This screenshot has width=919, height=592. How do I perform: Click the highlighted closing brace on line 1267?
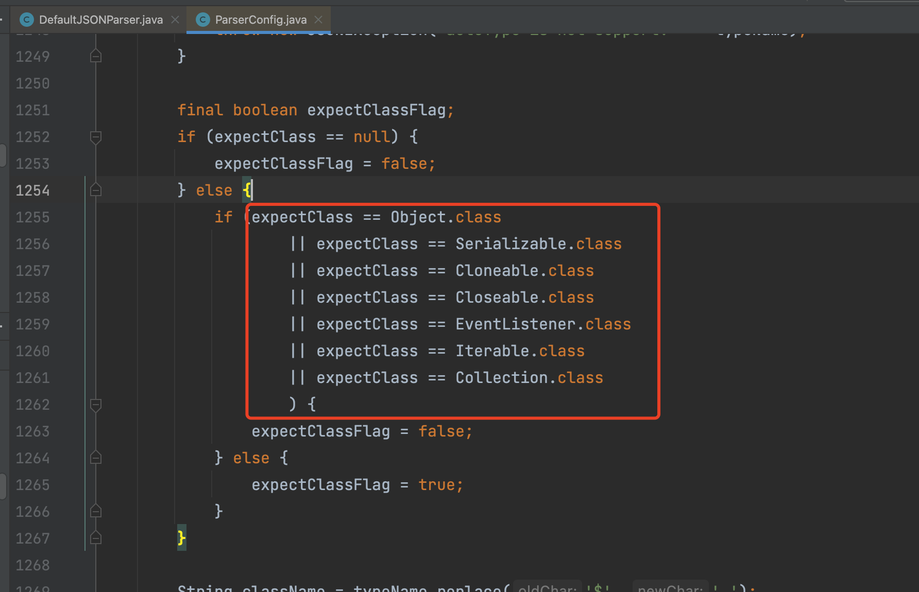click(x=181, y=538)
